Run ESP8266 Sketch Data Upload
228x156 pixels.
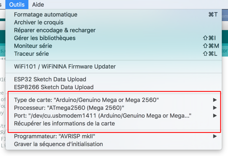tap(114, 87)
